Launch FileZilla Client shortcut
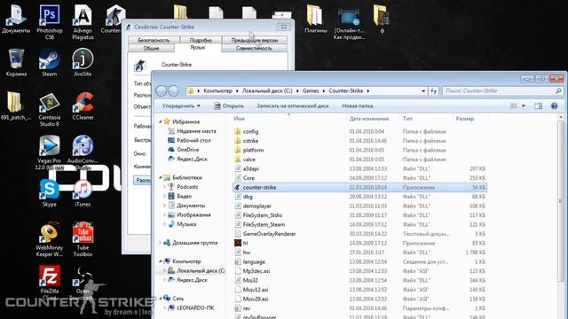Screen dimensions: 568x319 (x=50, y=282)
